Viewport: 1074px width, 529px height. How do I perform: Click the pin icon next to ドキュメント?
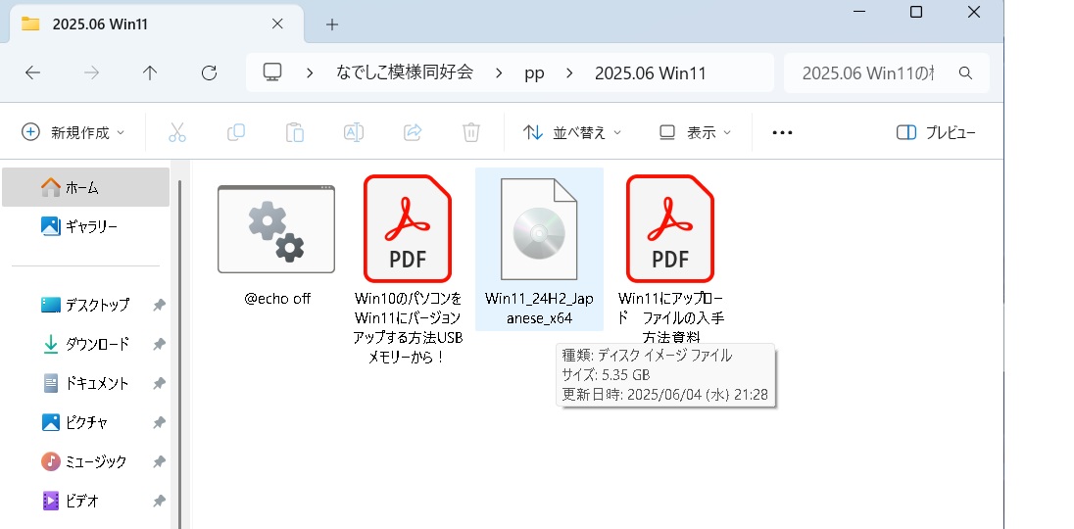[x=159, y=384]
